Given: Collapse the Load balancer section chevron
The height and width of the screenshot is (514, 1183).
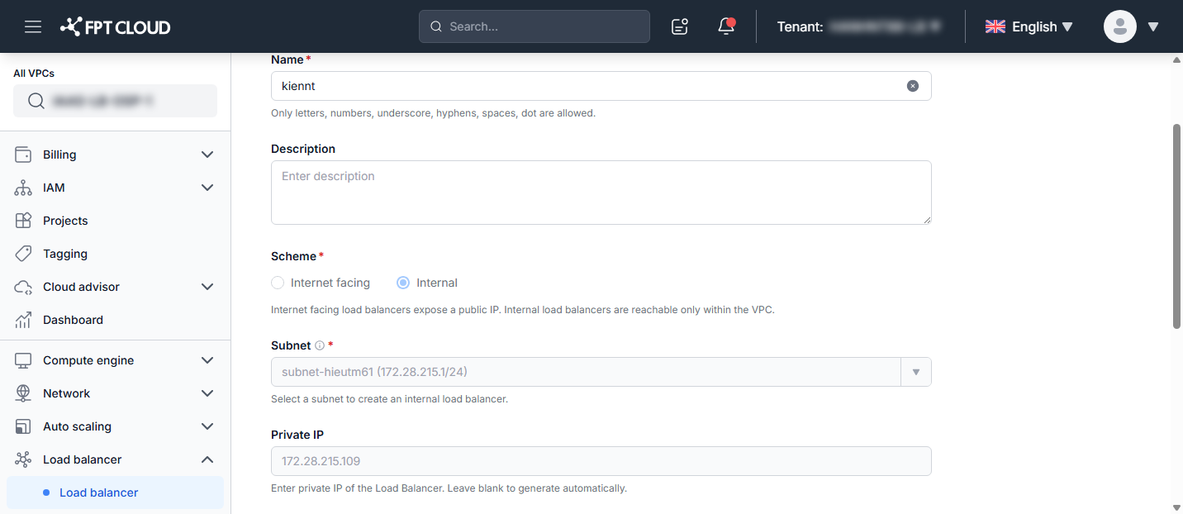Looking at the screenshot, I should 207,459.
